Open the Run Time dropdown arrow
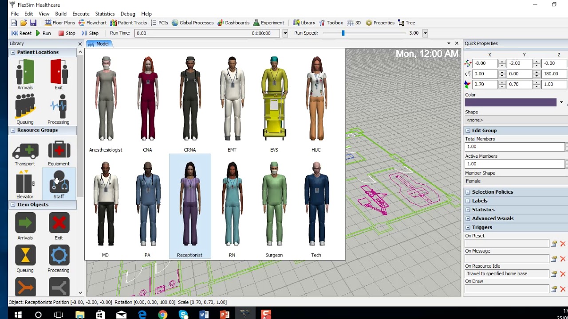The height and width of the screenshot is (319, 568). pyautogui.click(x=285, y=33)
